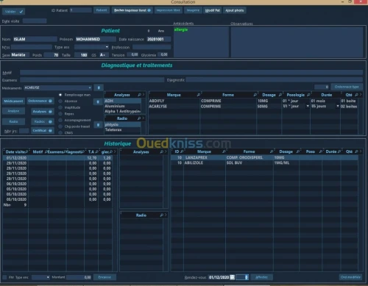Click the search icon in the history Dosage column
Image resolution: width=368 pixels, height=286 pixels.
click(297, 151)
